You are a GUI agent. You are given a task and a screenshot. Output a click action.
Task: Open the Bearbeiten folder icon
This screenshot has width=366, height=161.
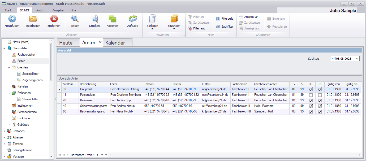pyautogui.click(x=33, y=19)
